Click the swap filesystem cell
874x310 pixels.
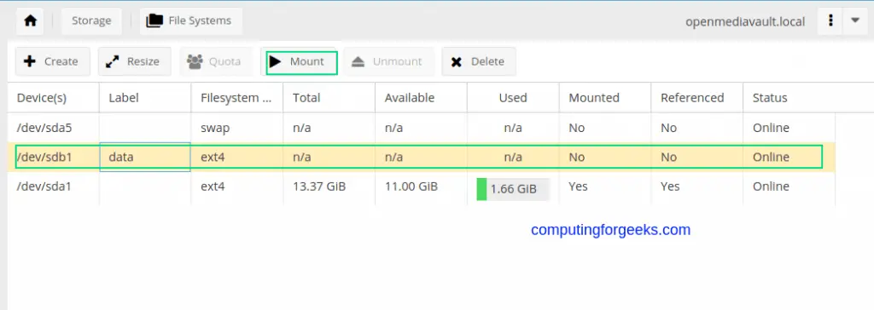[237, 128]
